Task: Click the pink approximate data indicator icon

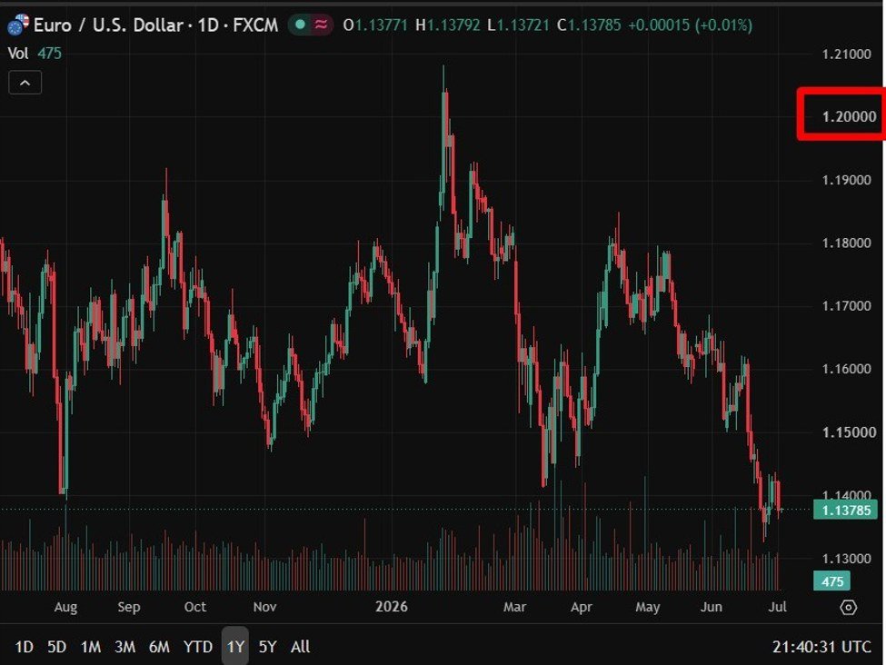Action: (x=322, y=25)
